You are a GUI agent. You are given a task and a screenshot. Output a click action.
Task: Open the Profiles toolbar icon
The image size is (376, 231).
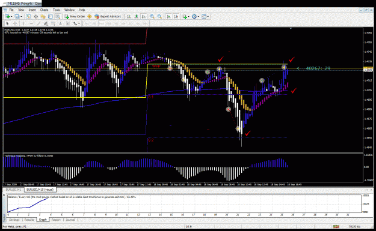(17, 17)
